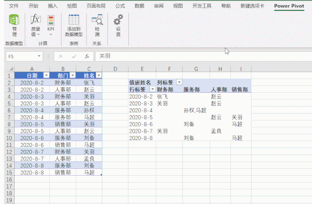The image size is (312, 204).
Task: Click the KPI icon in the ribbon
Action: tap(51, 21)
